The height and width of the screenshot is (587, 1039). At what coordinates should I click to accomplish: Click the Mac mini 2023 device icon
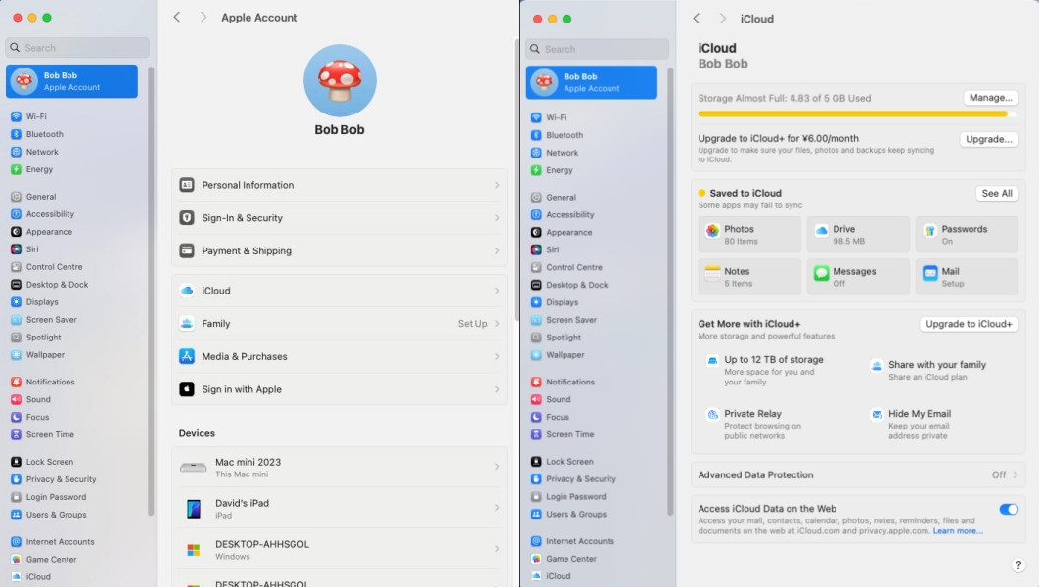click(x=194, y=467)
